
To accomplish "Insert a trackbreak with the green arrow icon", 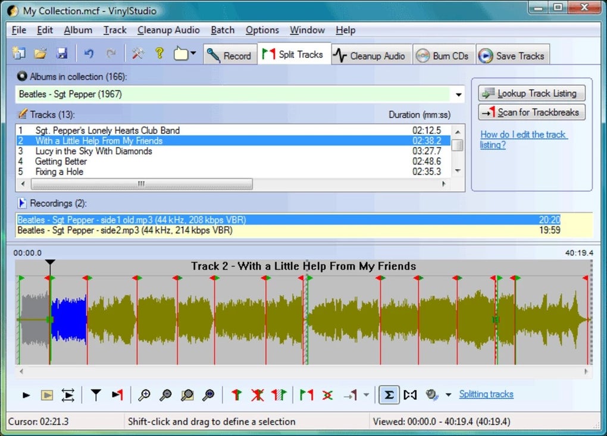I will tap(236, 394).
